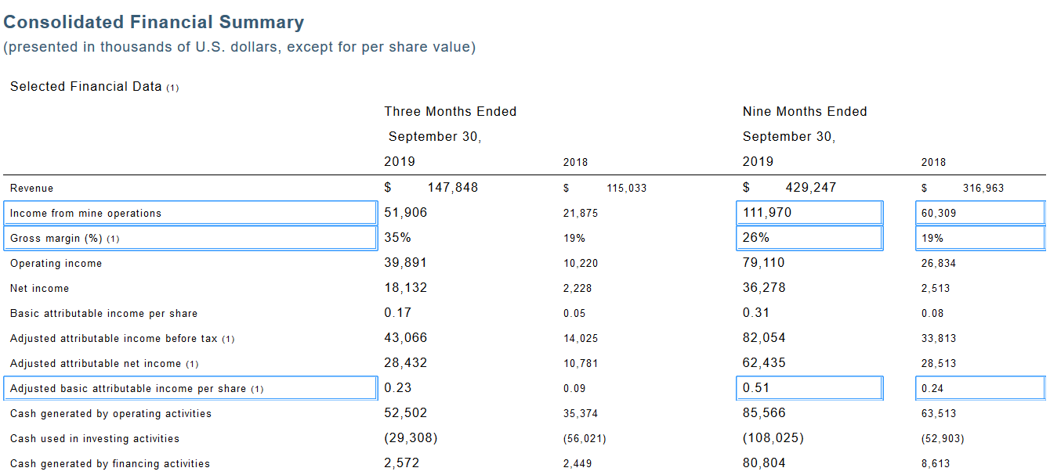Click Cash generated by operating activities label
1050x475 pixels.
coord(110,414)
